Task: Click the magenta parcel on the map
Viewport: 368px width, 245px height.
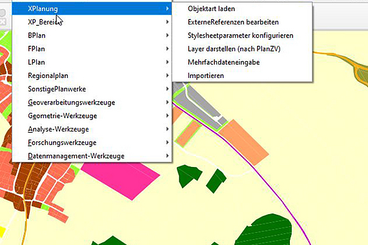Action: tap(125, 179)
